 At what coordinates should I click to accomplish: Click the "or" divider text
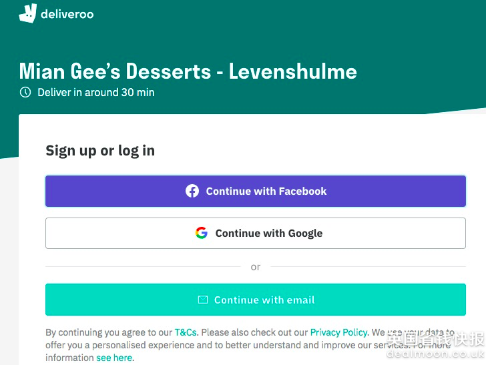point(256,267)
